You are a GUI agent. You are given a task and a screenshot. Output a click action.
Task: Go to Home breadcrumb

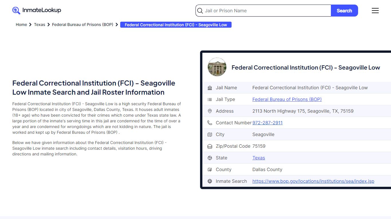[x=21, y=25]
